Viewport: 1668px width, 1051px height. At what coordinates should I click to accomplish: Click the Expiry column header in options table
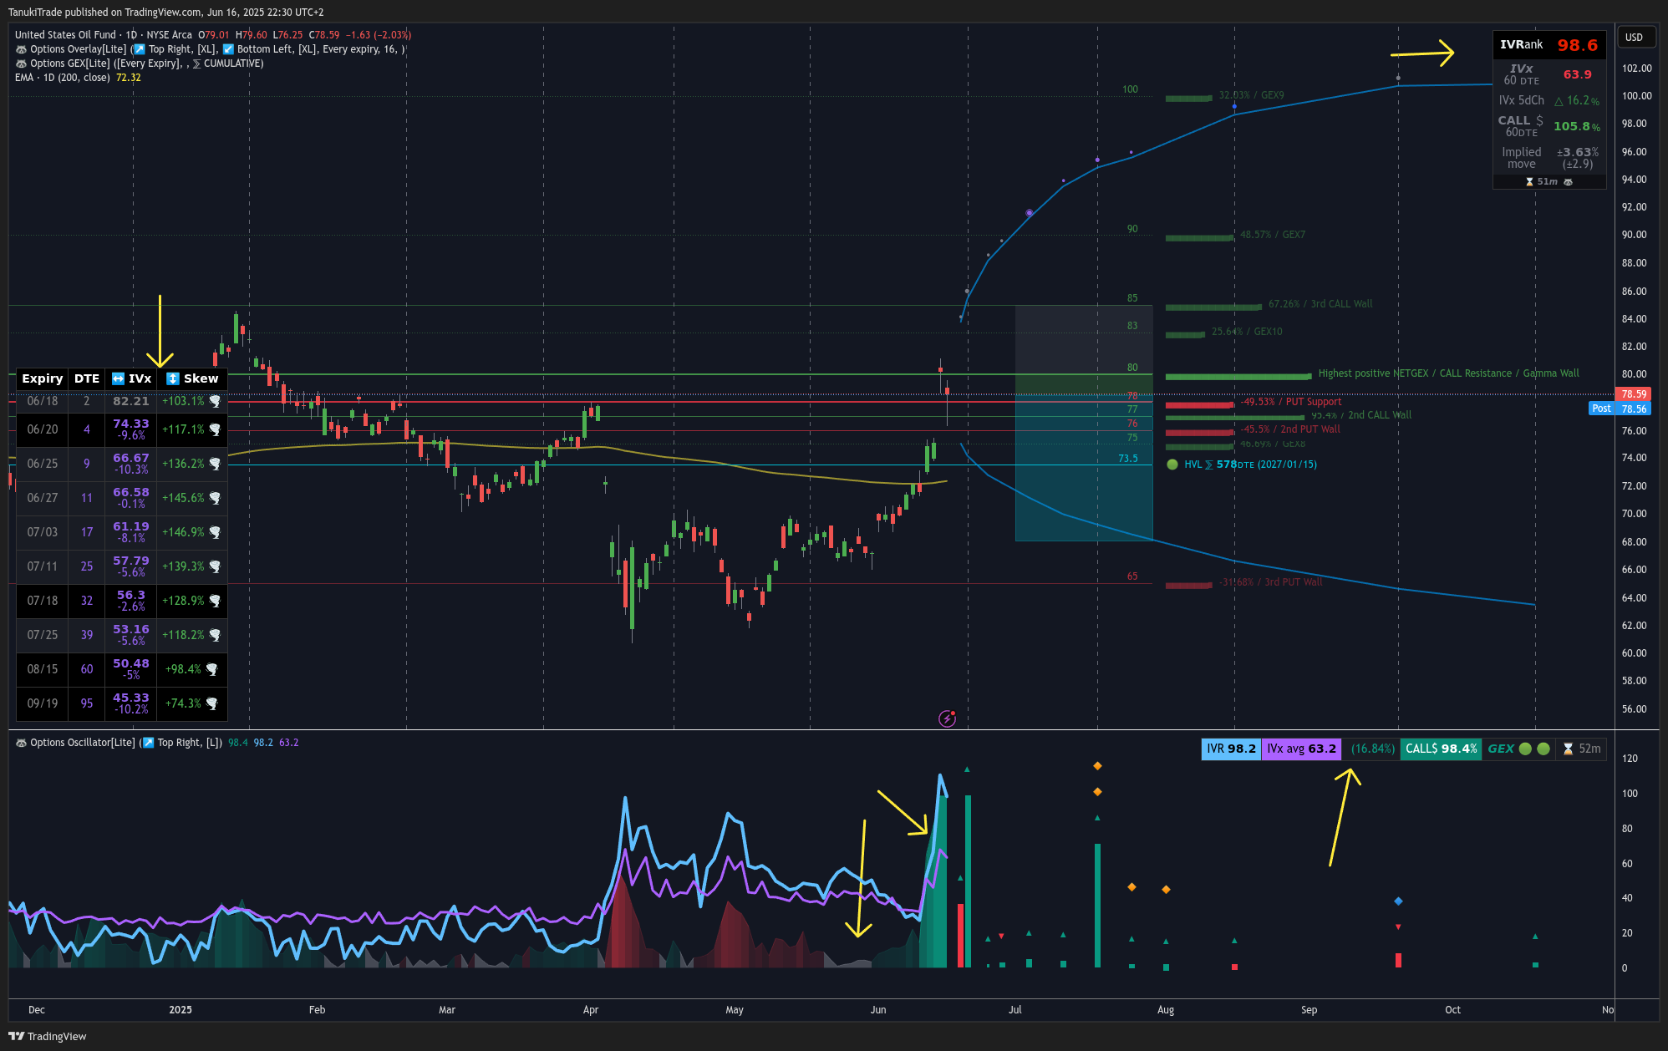[x=42, y=378]
